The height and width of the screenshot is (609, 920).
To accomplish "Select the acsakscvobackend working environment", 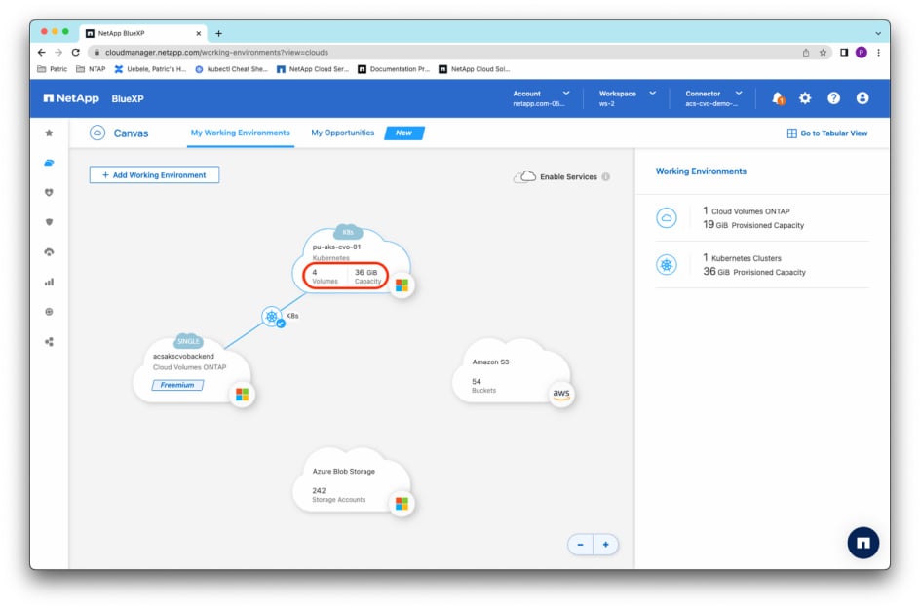I will tap(192, 369).
